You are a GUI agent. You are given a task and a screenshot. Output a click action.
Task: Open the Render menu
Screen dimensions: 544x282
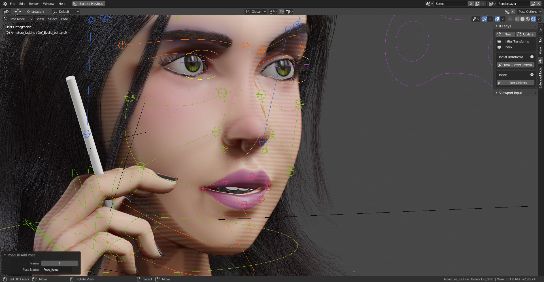coord(34,4)
